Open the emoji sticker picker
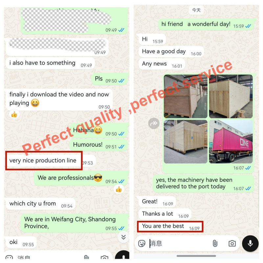 pos(142,243)
